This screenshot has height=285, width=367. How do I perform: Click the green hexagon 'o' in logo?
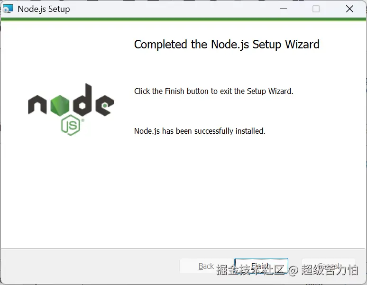[60, 106]
